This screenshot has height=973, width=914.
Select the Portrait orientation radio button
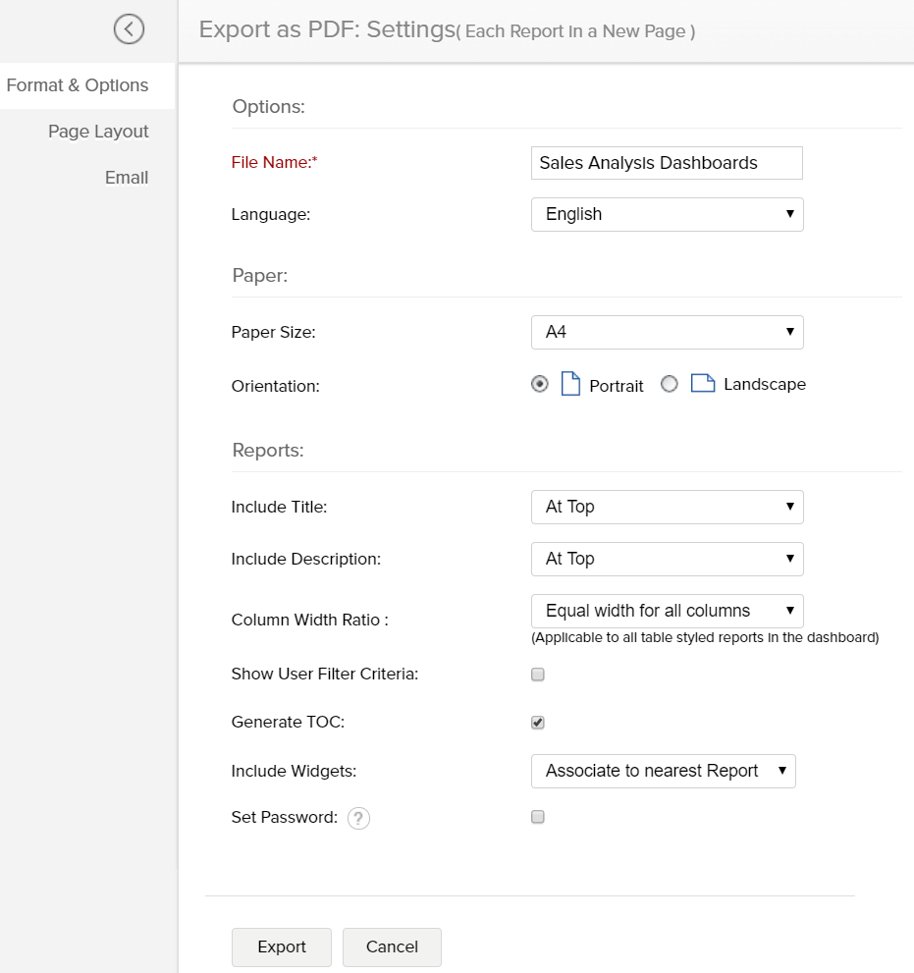point(539,385)
